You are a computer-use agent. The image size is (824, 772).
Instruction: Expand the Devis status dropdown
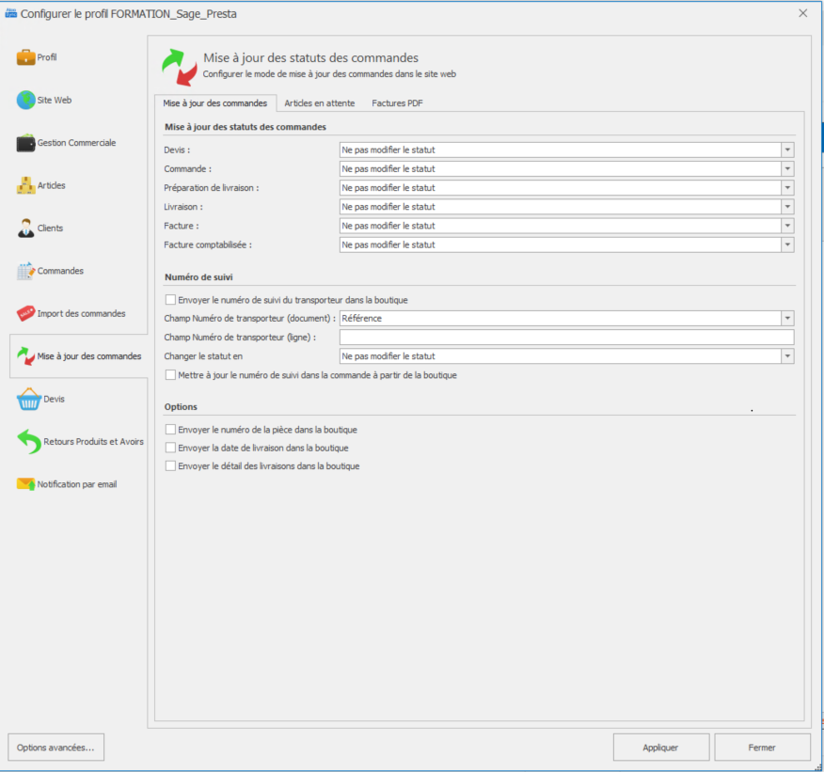[x=786, y=150]
